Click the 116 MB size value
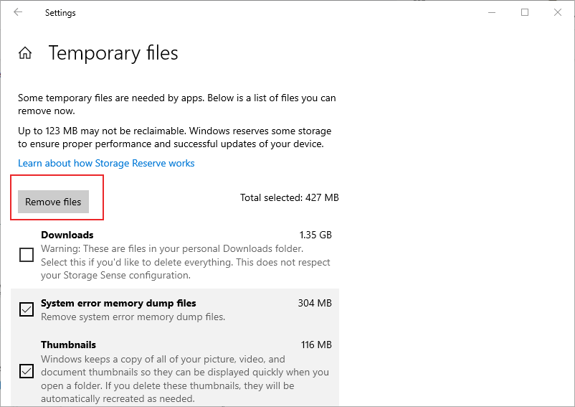 (316, 345)
